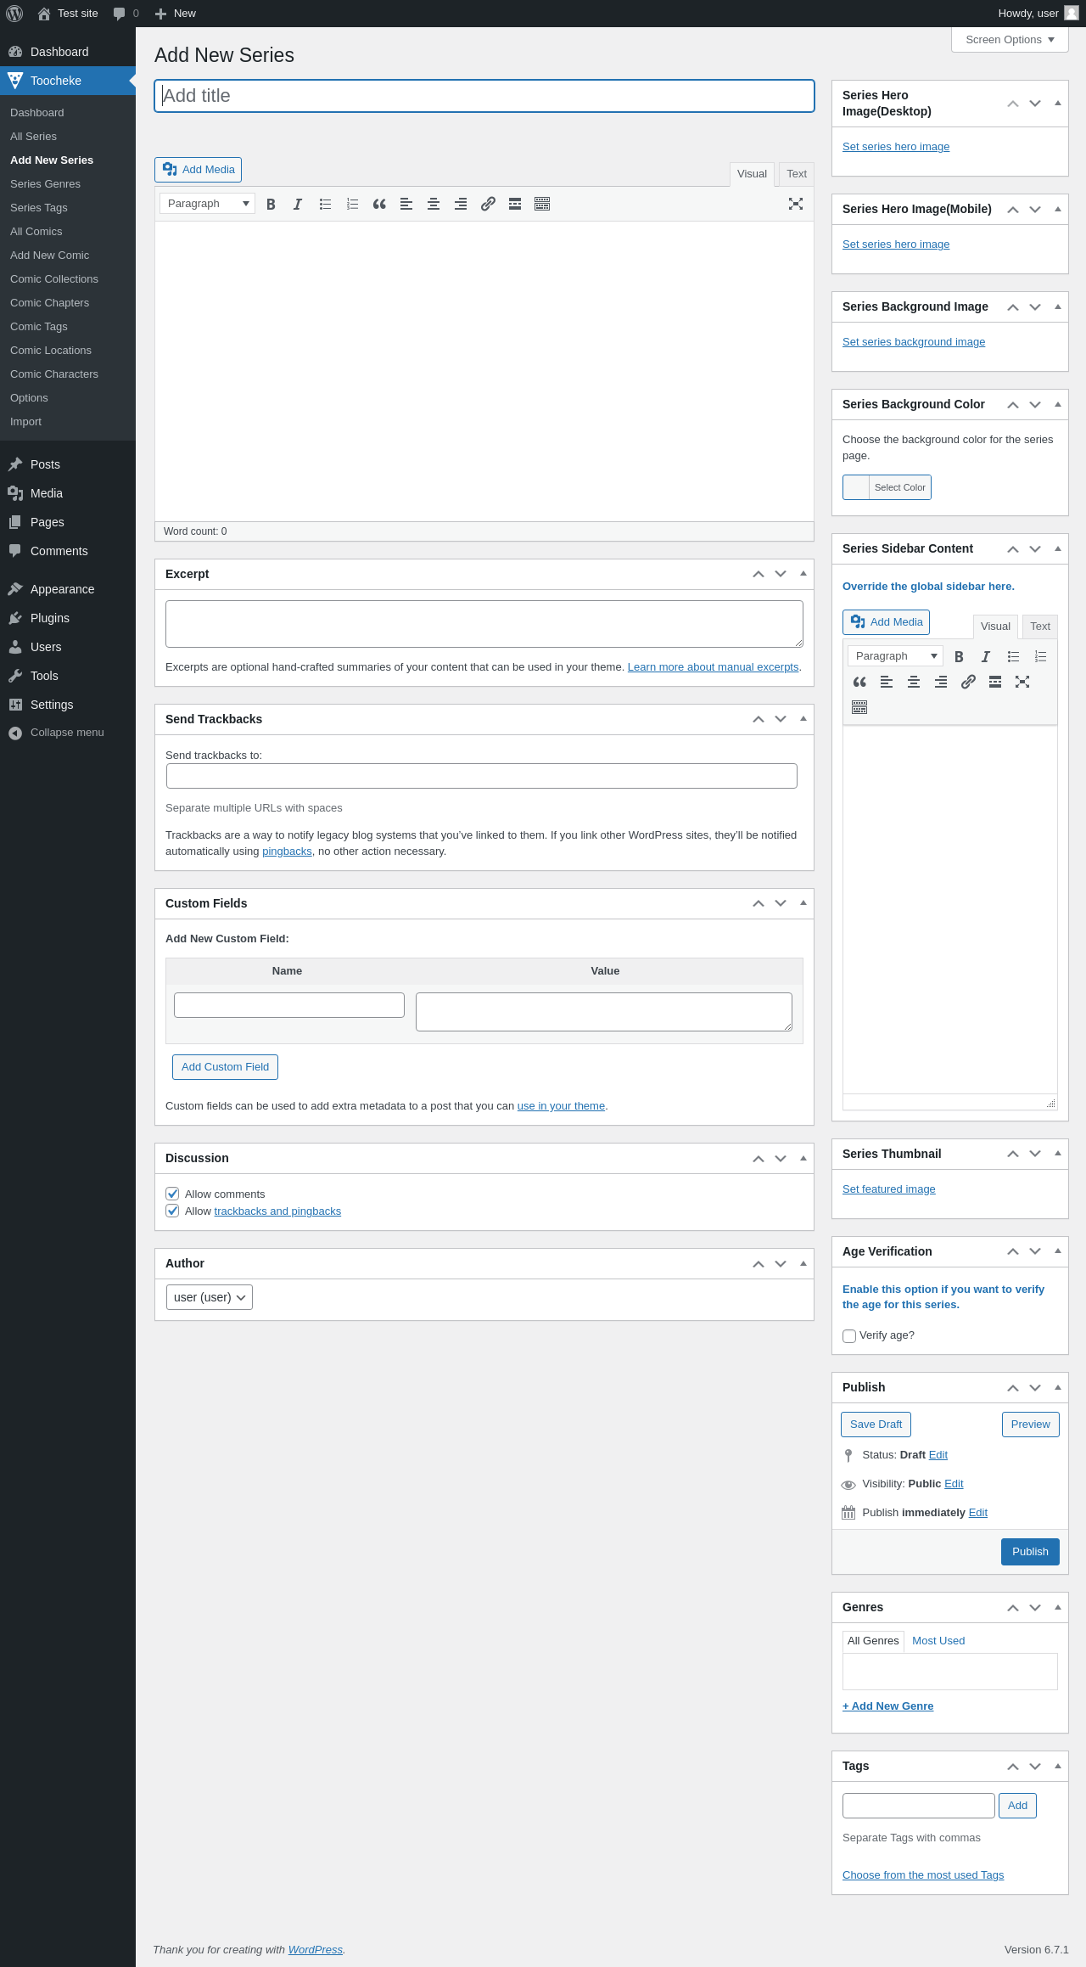Open main editor Paragraph format dropdown
Image resolution: width=1086 pixels, height=1967 pixels.
[x=208, y=204]
